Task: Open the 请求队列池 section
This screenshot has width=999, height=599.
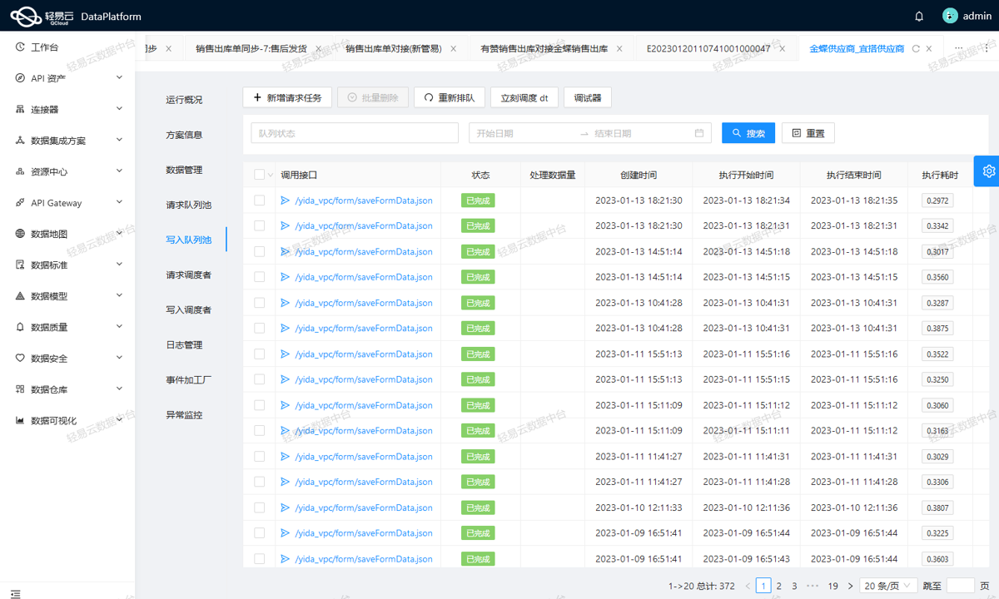Action: pos(188,205)
